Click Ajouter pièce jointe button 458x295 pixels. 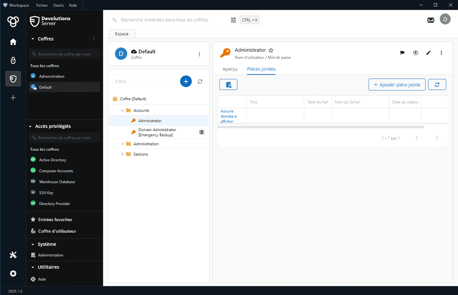click(x=397, y=85)
